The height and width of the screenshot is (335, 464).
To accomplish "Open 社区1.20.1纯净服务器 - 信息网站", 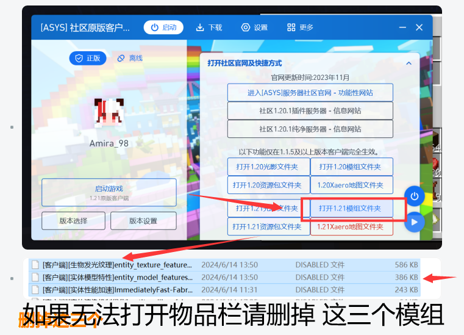I will (310, 129).
